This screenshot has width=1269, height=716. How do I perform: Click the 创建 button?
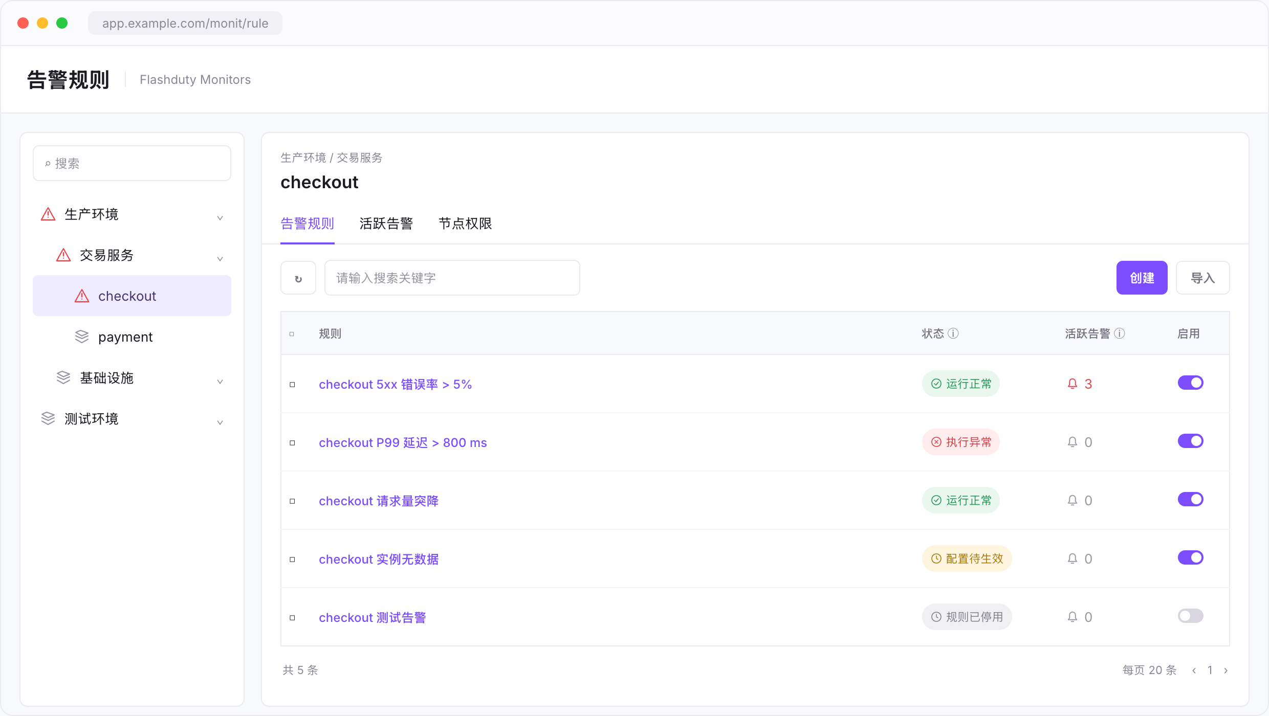[1142, 278]
